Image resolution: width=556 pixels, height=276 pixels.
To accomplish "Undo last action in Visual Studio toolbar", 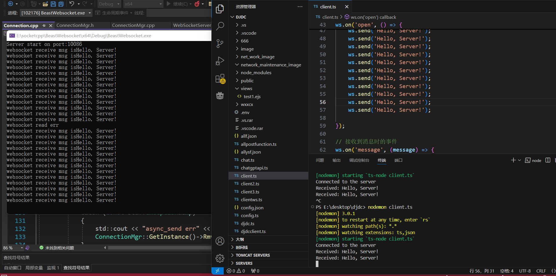I will (x=72, y=4).
